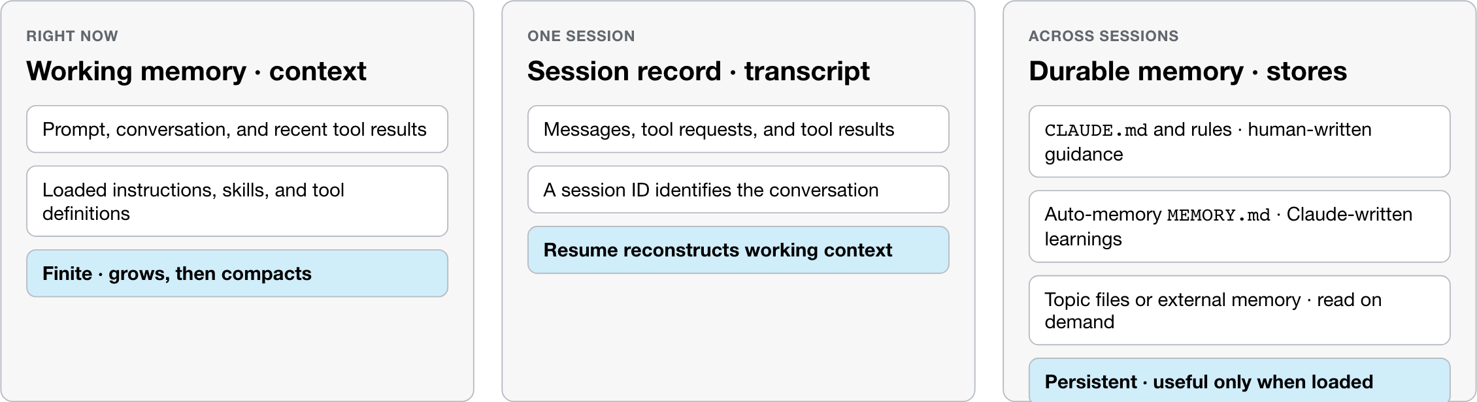Click the 'Session record · transcript' heading
The width and height of the screenshot is (1477, 402).
click(x=698, y=71)
